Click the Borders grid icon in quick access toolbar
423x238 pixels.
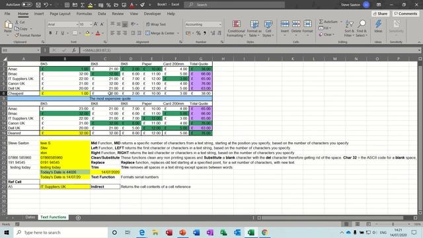click(67, 5)
